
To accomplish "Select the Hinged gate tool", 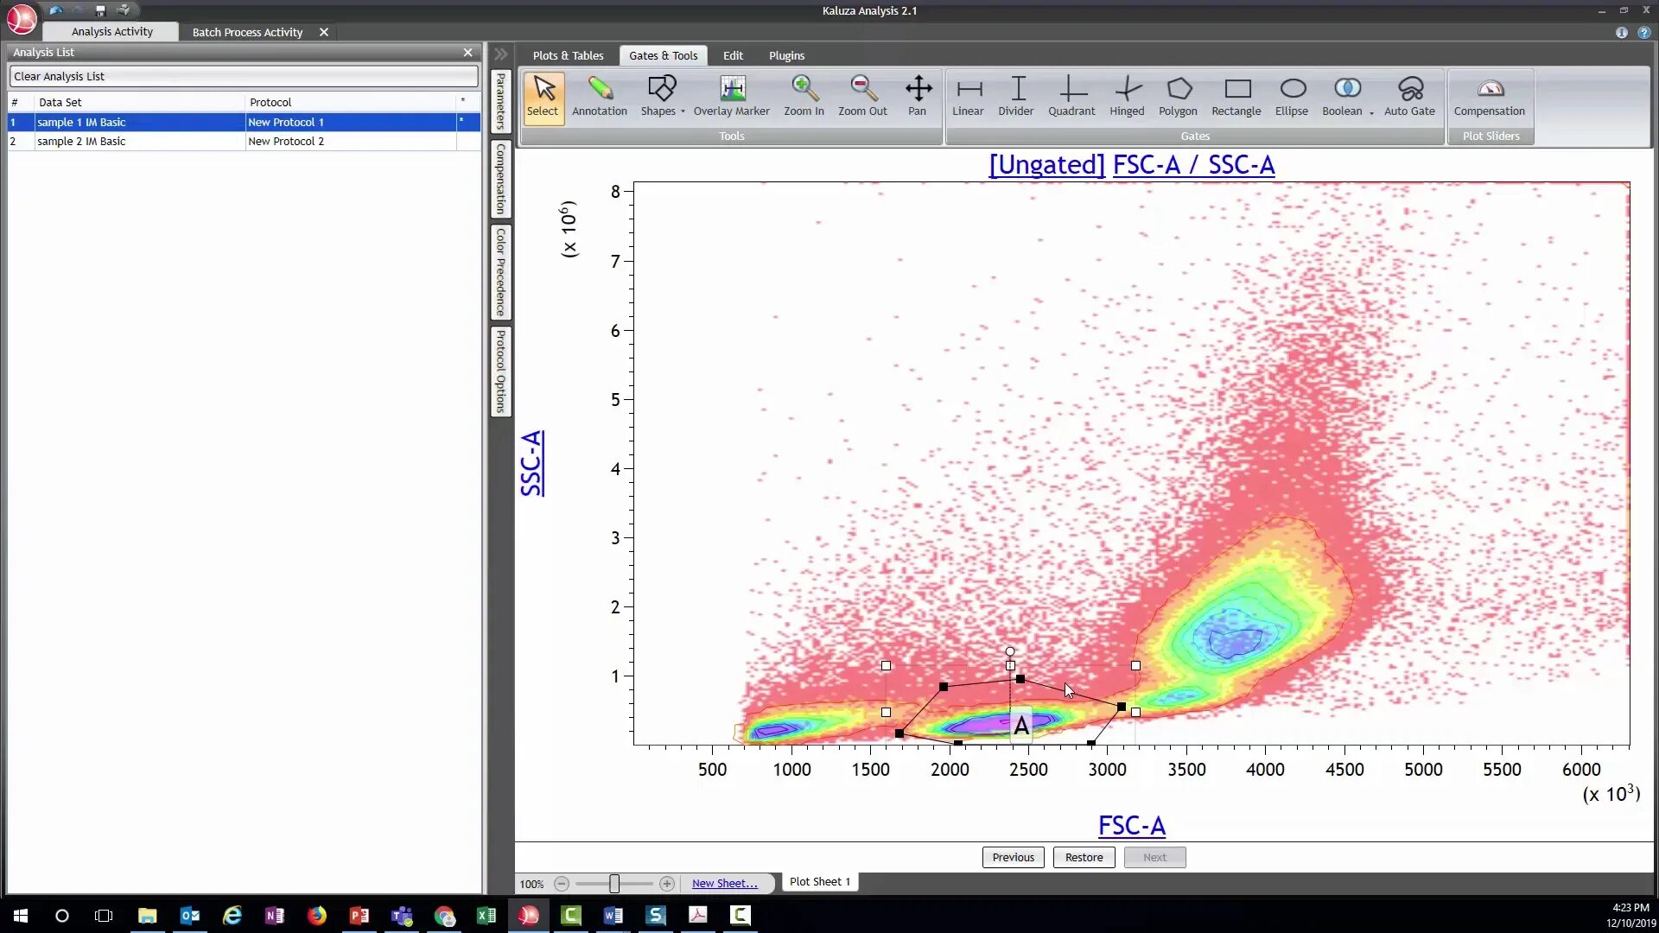I will (x=1127, y=96).
